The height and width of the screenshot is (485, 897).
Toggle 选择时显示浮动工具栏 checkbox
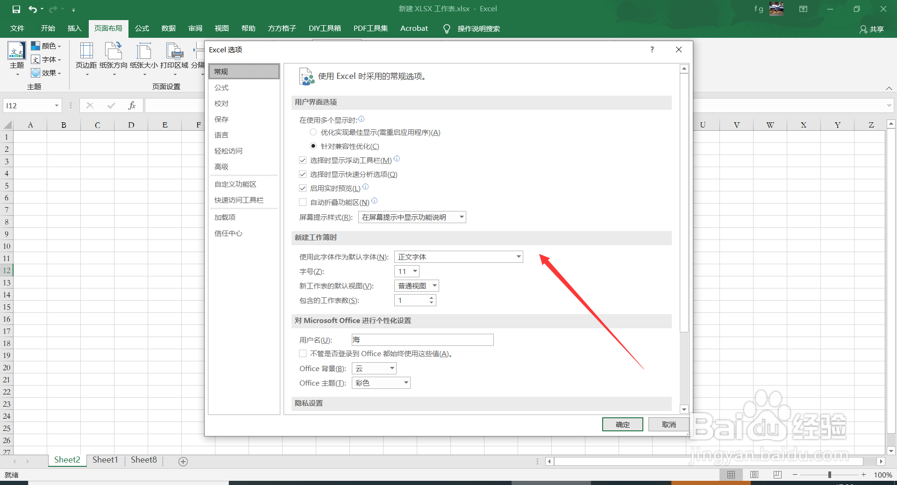(303, 160)
